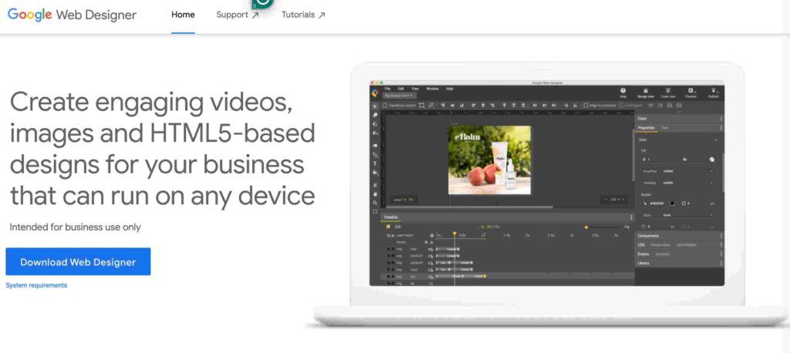Screen dimensions: 790x353
Task: Click the black border color swatch
Action: tap(672, 203)
